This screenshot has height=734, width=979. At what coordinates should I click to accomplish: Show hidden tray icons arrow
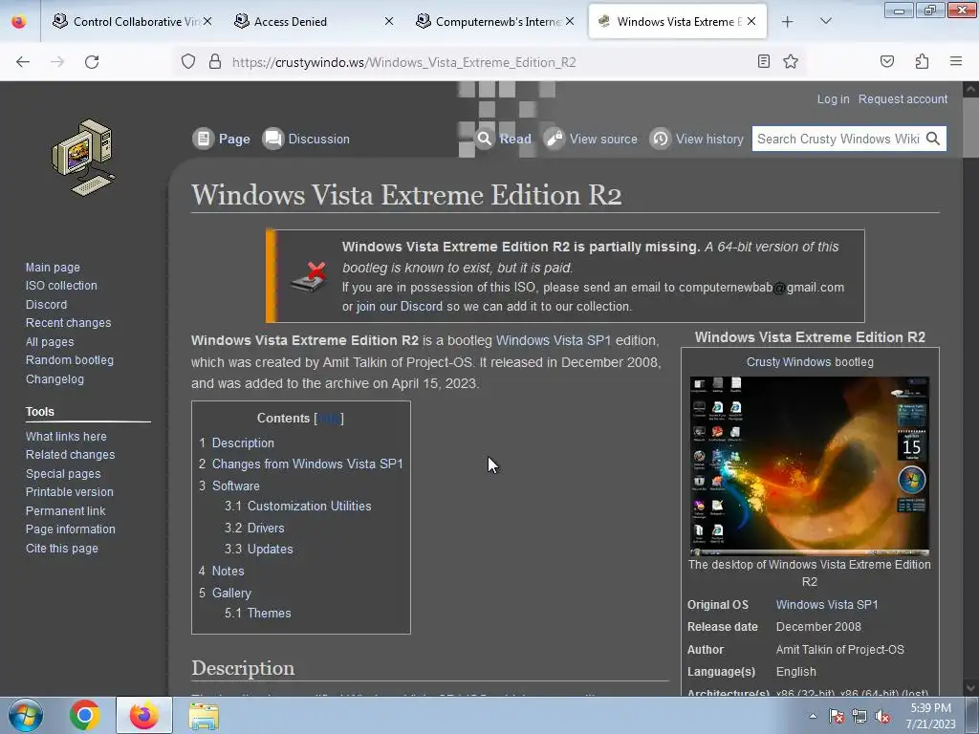813,716
